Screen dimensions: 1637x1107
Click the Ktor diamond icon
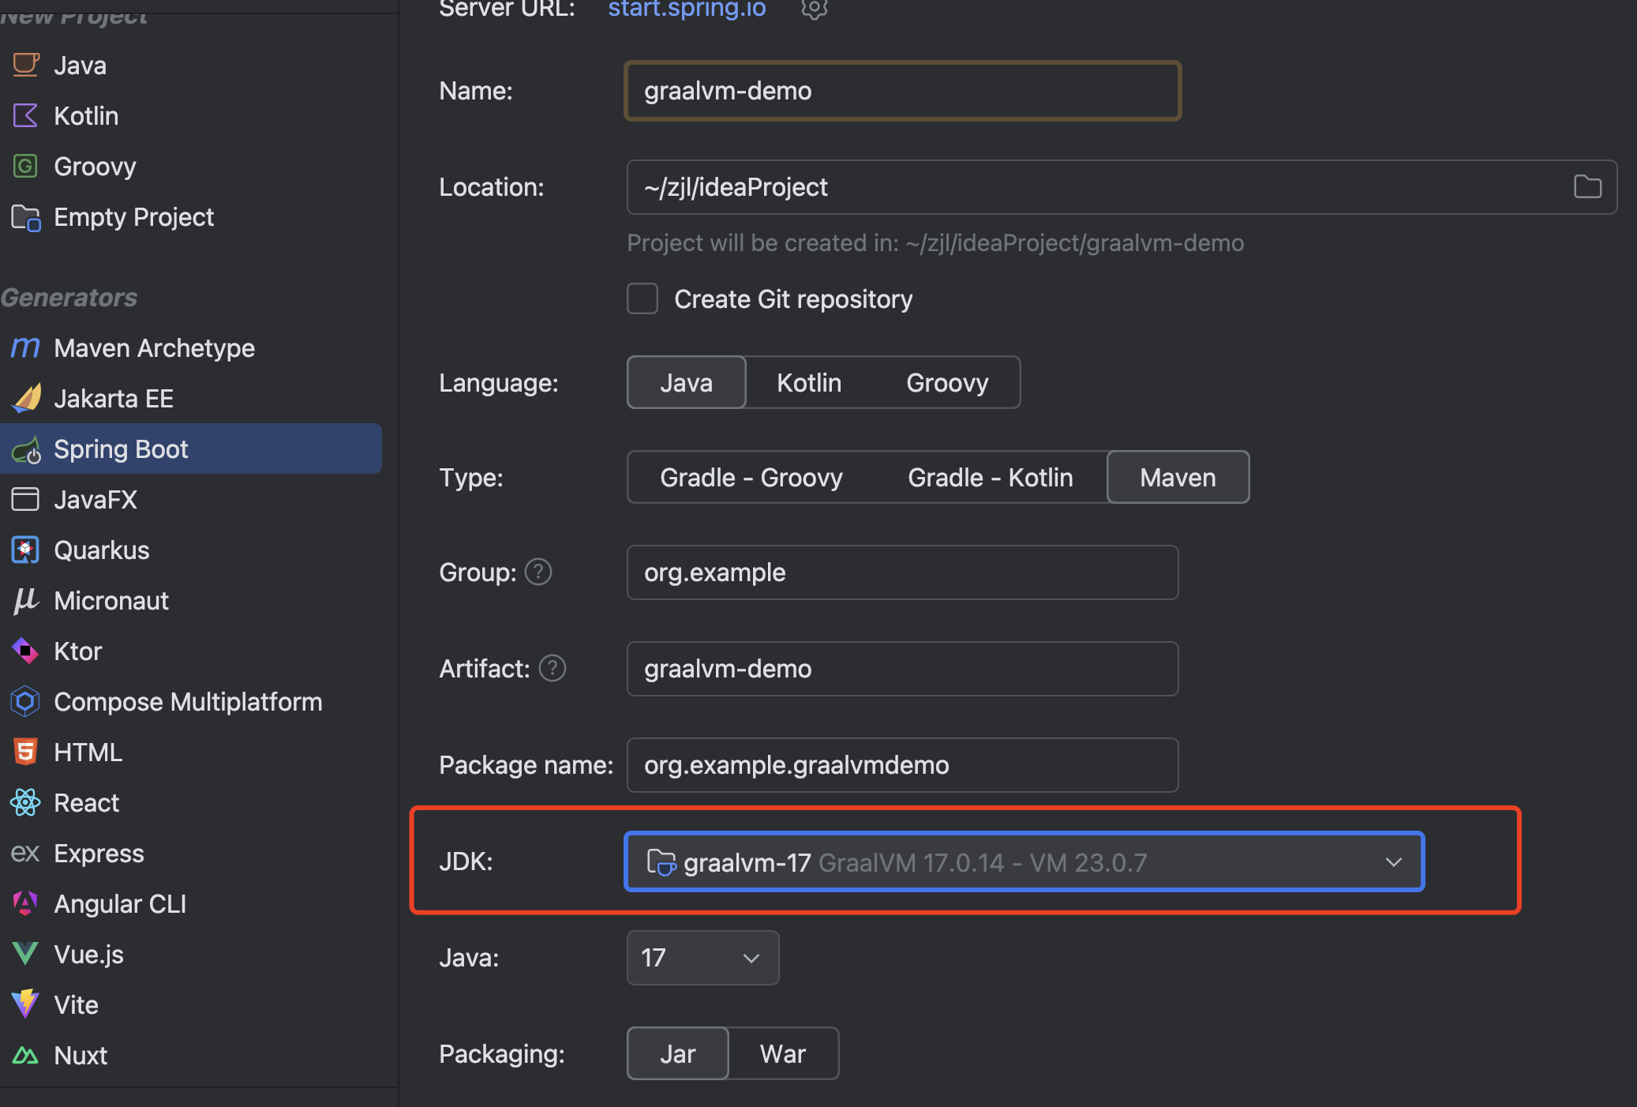click(25, 651)
